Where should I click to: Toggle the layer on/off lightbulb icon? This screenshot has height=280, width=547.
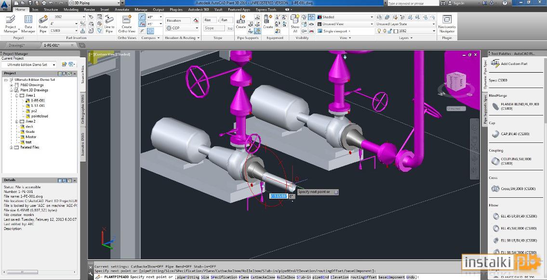379,31
